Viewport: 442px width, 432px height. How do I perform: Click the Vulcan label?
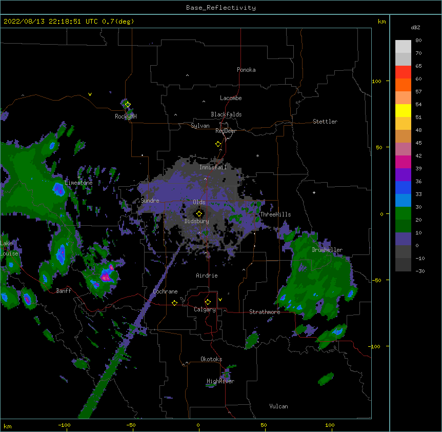point(278,406)
